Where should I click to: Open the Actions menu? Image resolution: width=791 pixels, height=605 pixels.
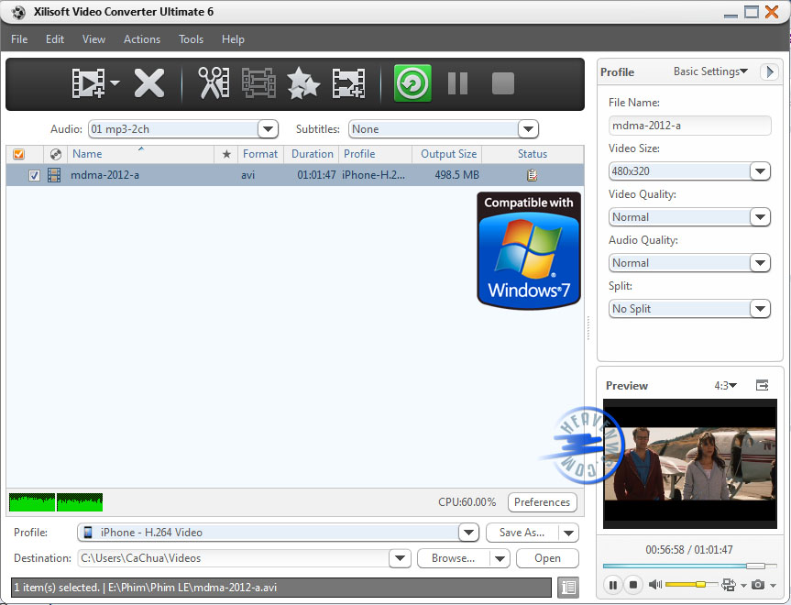[142, 39]
